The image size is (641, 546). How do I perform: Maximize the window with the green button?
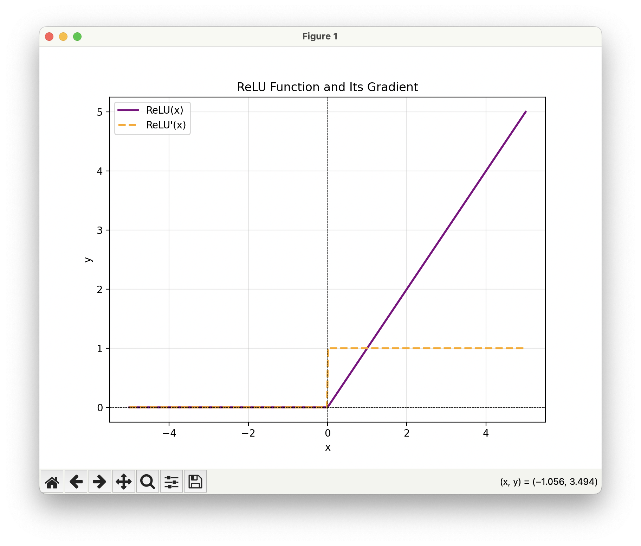[77, 37]
